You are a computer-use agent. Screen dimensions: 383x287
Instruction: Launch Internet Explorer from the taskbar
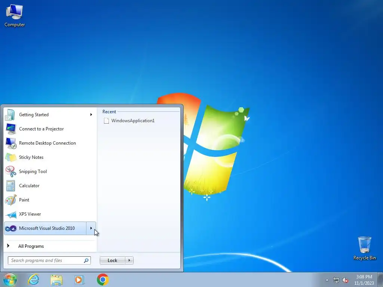coord(33,280)
